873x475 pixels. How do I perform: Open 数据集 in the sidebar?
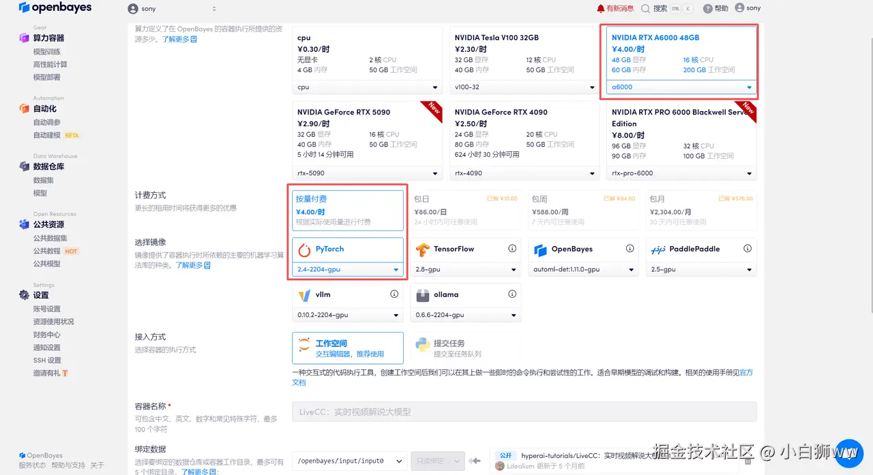(44, 181)
